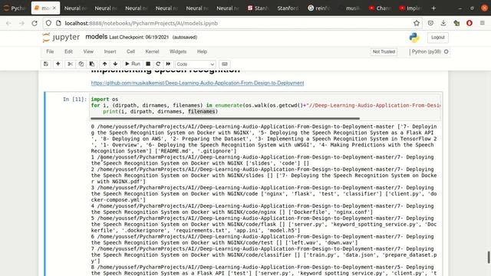This screenshot has height=276, width=491.
Task: Go forward in browser history
Action: tap(21, 23)
